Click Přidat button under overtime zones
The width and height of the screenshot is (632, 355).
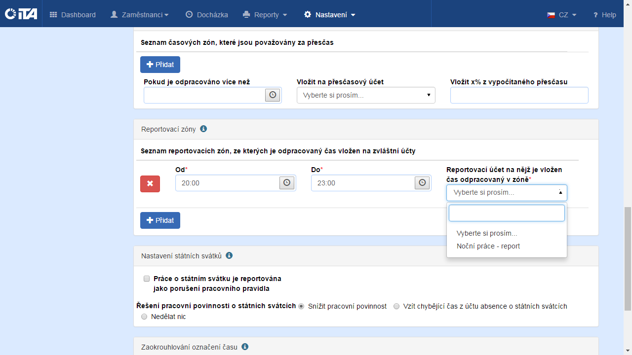[160, 65]
